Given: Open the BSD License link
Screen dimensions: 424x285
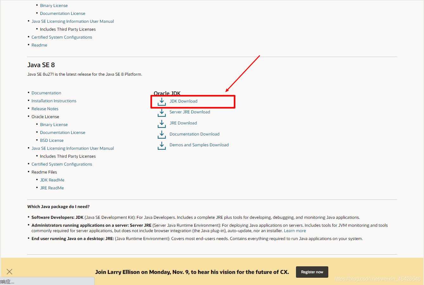Looking at the screenshot, I should coord(52,140).
